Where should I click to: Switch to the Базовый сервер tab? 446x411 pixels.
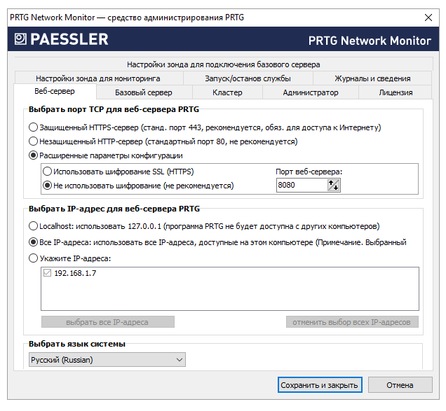(143, 92)
